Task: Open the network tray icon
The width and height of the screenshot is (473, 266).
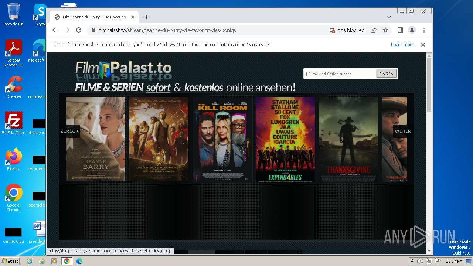Action: [x=429, y=261]
